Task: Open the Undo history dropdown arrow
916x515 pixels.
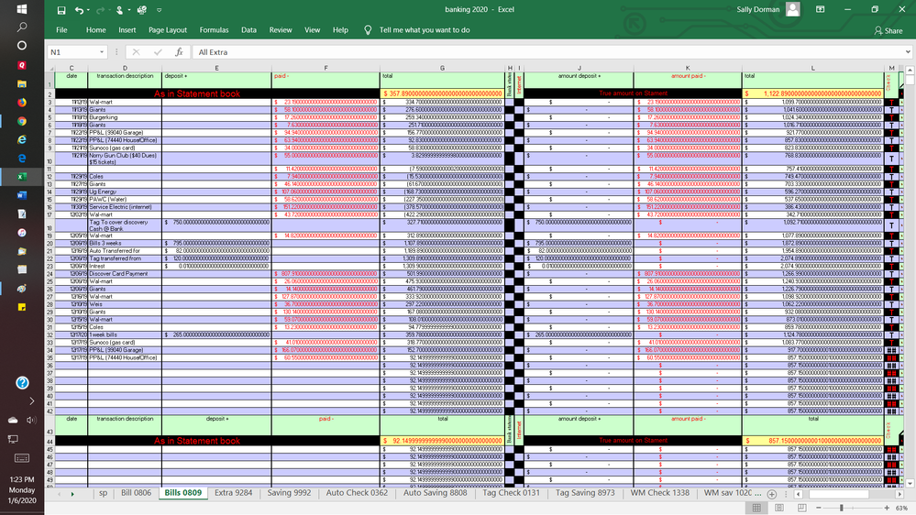Action: click(88, 10)
